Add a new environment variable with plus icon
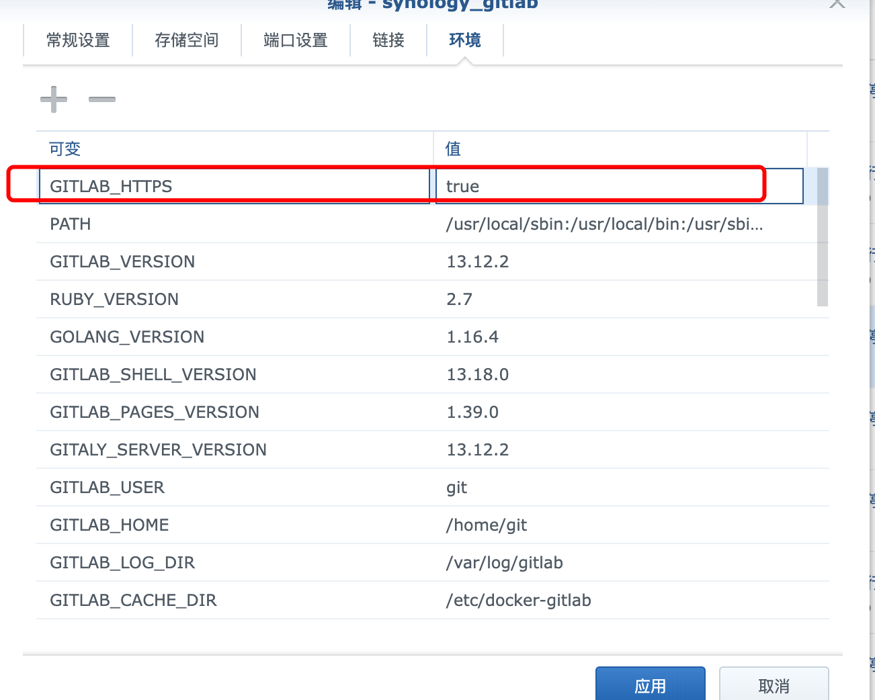The height and width of the screenshot is (700, 875). point(54,99)
